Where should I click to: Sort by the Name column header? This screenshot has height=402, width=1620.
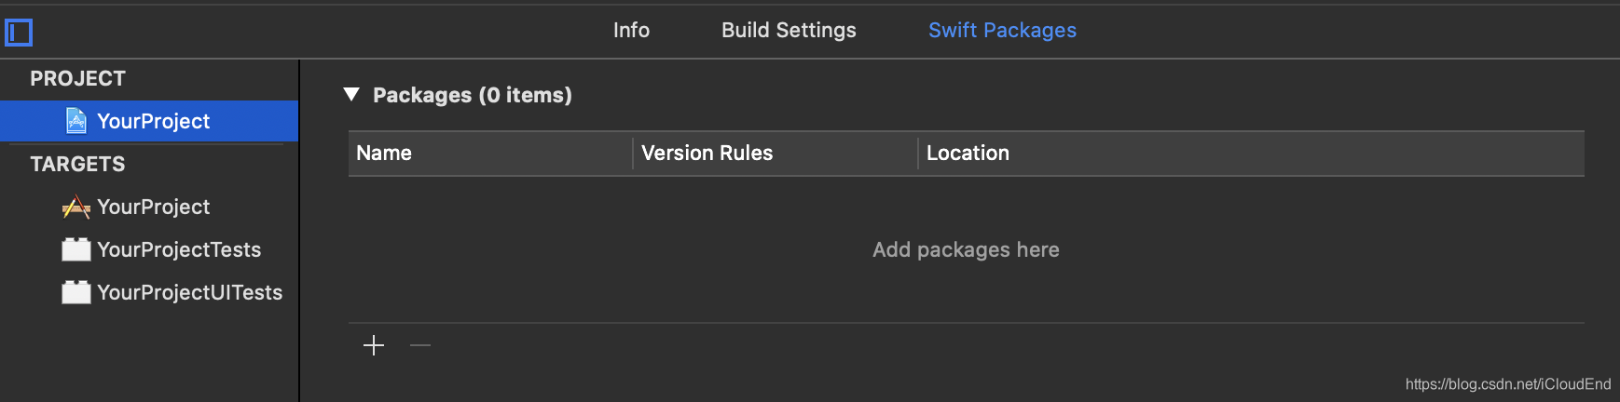coord(384,153)
